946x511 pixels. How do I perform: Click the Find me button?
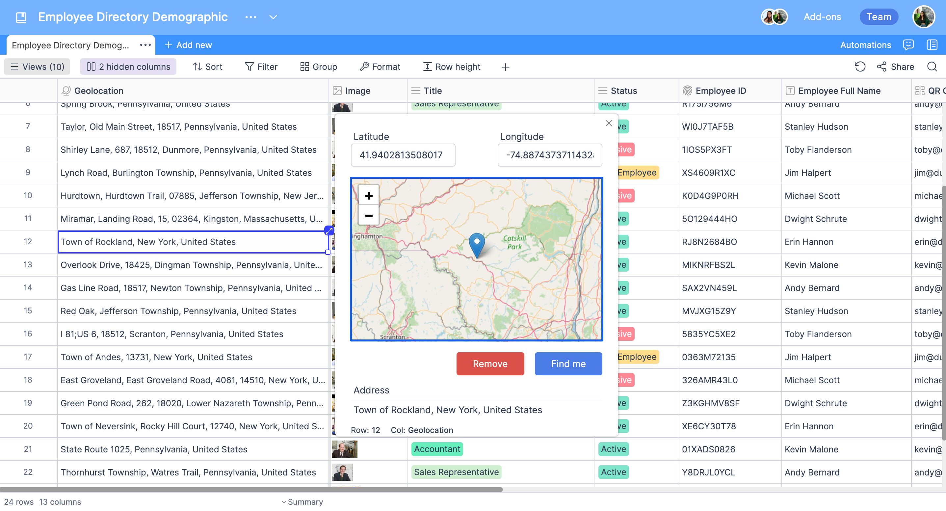(x=568, y=364)
